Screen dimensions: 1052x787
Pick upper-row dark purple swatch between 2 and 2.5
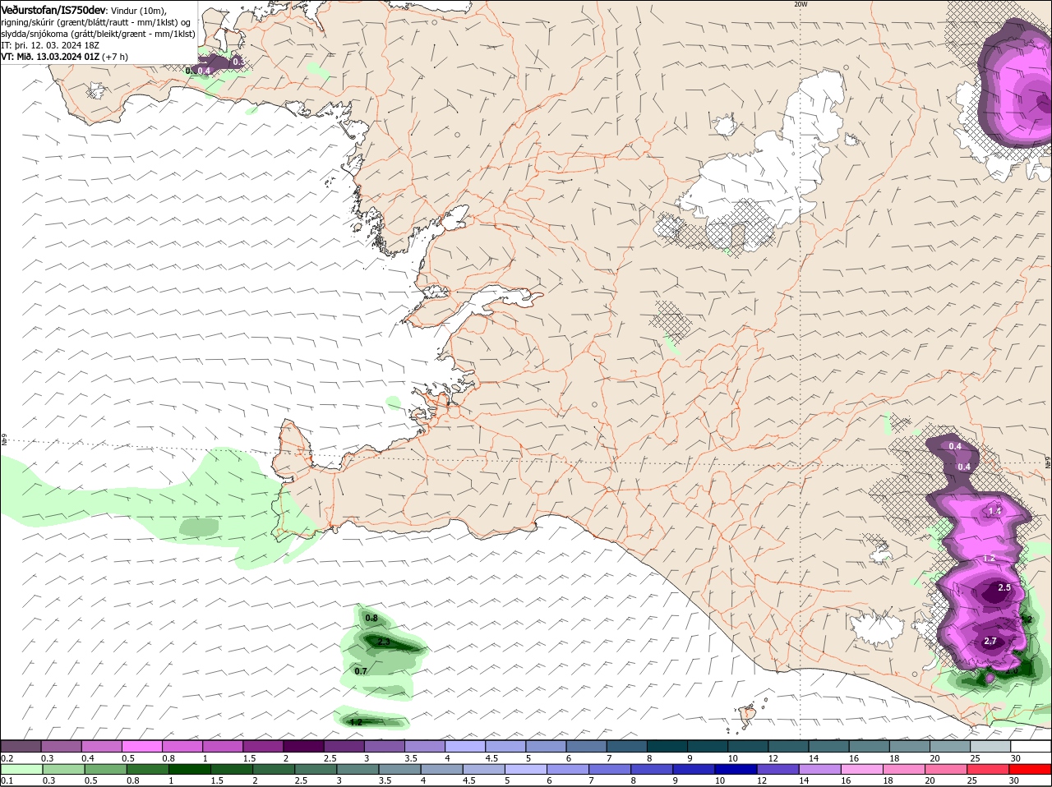coord(303,746)
